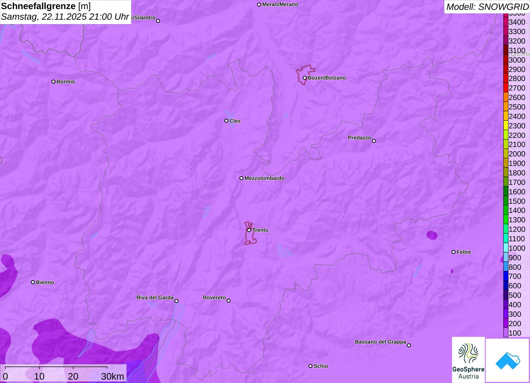Screen dimensions: 530x383
Task: Click the 10 mark on scale bar
Action: click(x=39, y=376)
